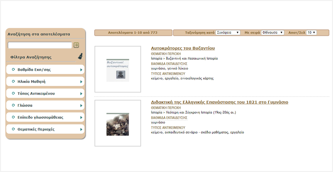333x172 pixels.
Task: Click the Βυζαντινοί αυτοκράτορες thumbnail
Action: 118,70
